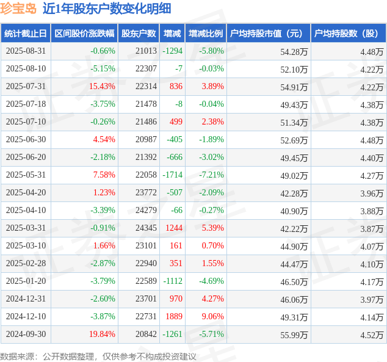Viewport: 387px width, 362px height.
Task: Select the 增减比例 column header
Action: pyautogui.click(x=206, y=34)
